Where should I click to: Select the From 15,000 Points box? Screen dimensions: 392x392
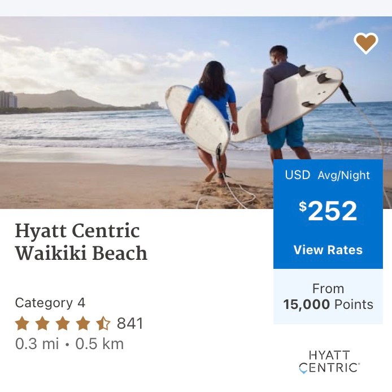click(x=328, y=297)
